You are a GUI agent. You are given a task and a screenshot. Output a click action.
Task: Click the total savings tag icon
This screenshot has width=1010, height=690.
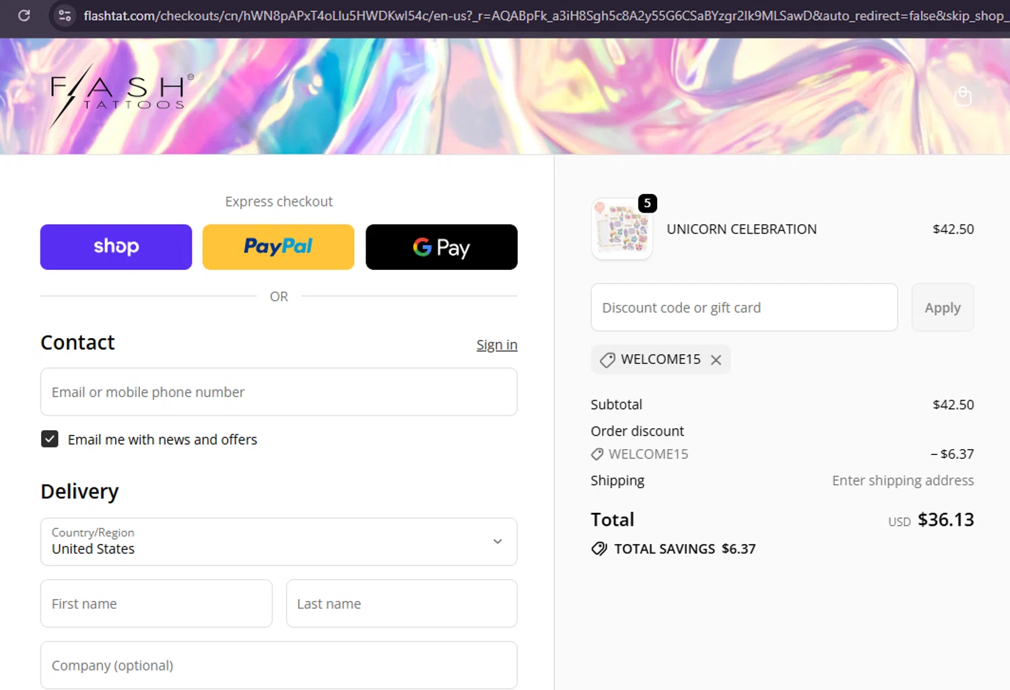pyautogui.click(x=599, y=549)
